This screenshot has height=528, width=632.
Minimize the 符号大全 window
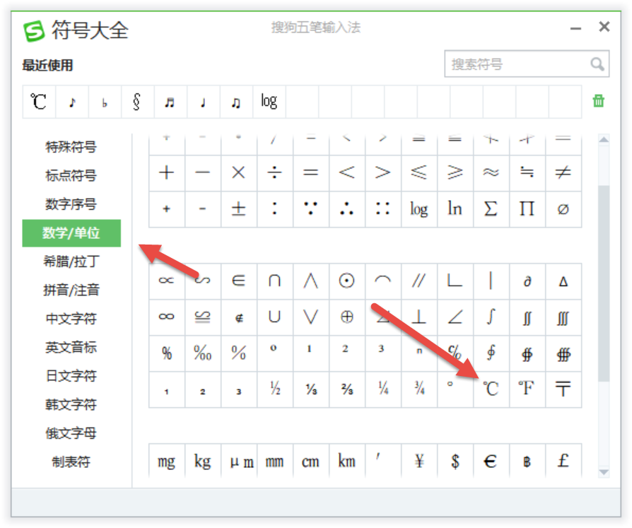(x=575, y=28)
